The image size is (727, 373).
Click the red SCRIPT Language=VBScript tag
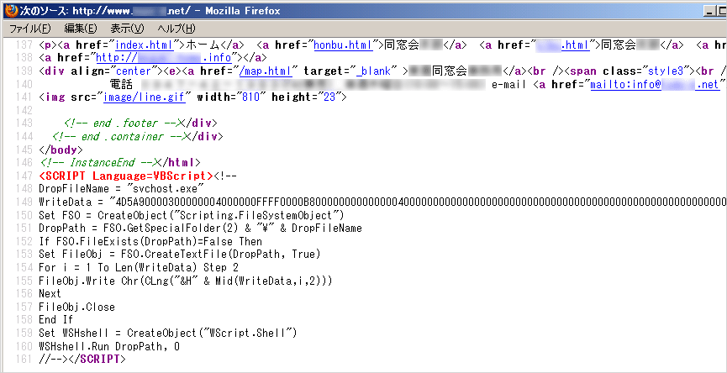coord(126,176)
